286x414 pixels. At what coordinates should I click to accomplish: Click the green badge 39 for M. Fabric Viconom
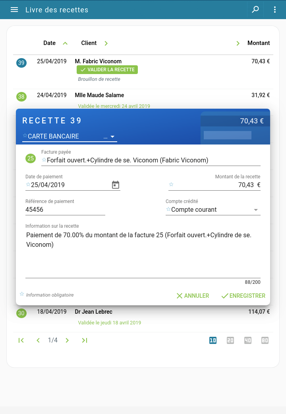pyautogui.click(x=21, y=62)
